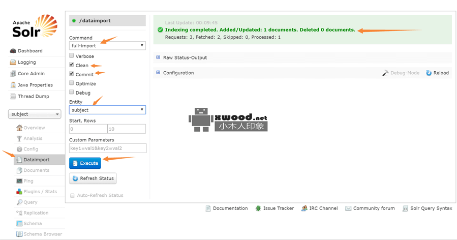457x240 pixels.
Task: Click the Java Properties icon
Action: [x=13, y=85]
